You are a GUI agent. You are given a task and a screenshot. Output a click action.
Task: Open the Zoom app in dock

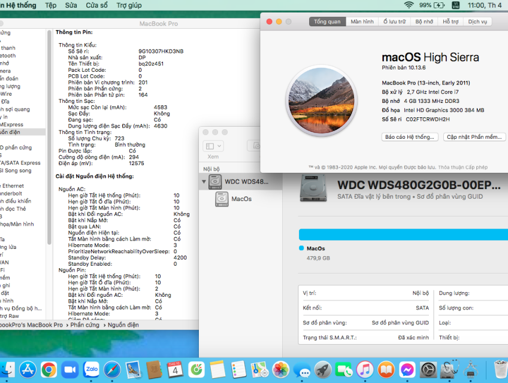click(70, 369)
